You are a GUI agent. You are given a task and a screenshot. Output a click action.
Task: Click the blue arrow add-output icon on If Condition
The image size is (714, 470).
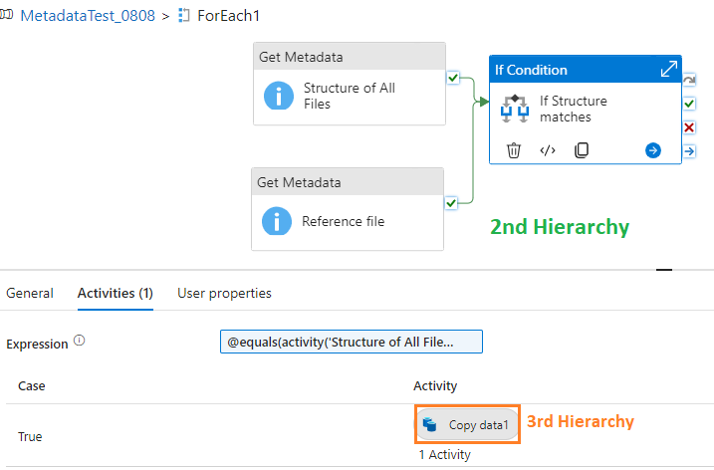coord(653,150)
